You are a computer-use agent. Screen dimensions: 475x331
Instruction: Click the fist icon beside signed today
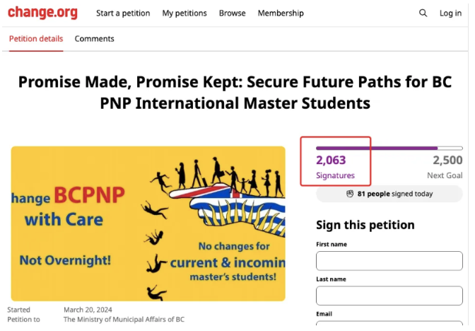pyautogui.click(x=350, y=194)
